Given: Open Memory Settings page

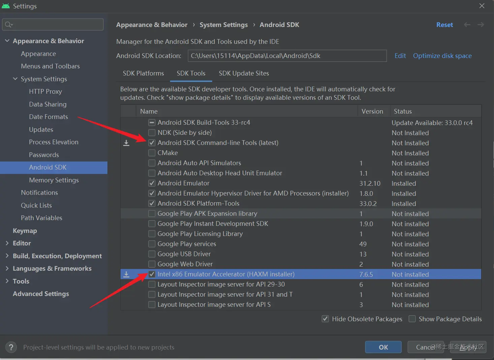Looking at the screenshot, I should pyautogui.click(x=54, y=180).
